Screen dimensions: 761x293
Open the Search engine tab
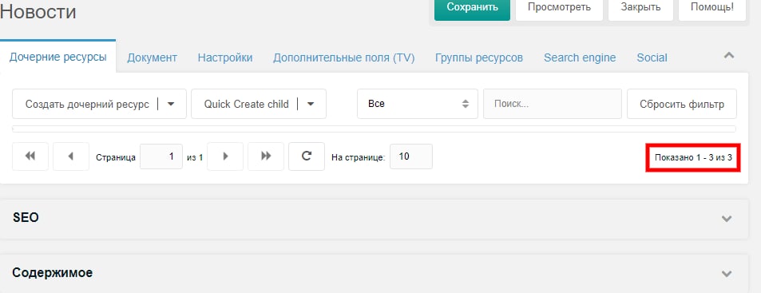[580, 57]
